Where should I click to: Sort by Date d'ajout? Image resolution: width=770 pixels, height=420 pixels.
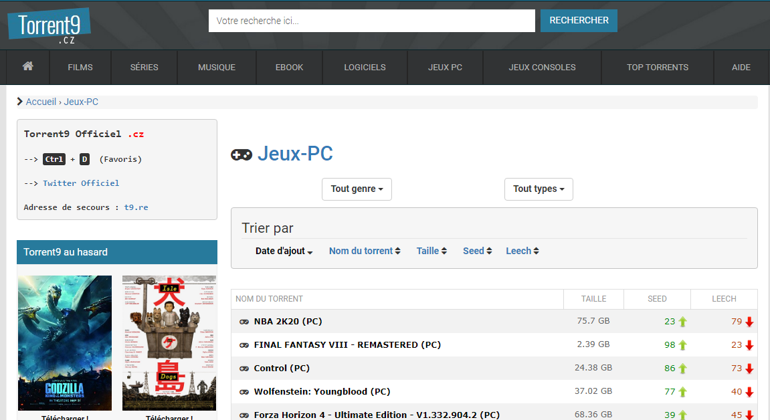coord(284,251)
